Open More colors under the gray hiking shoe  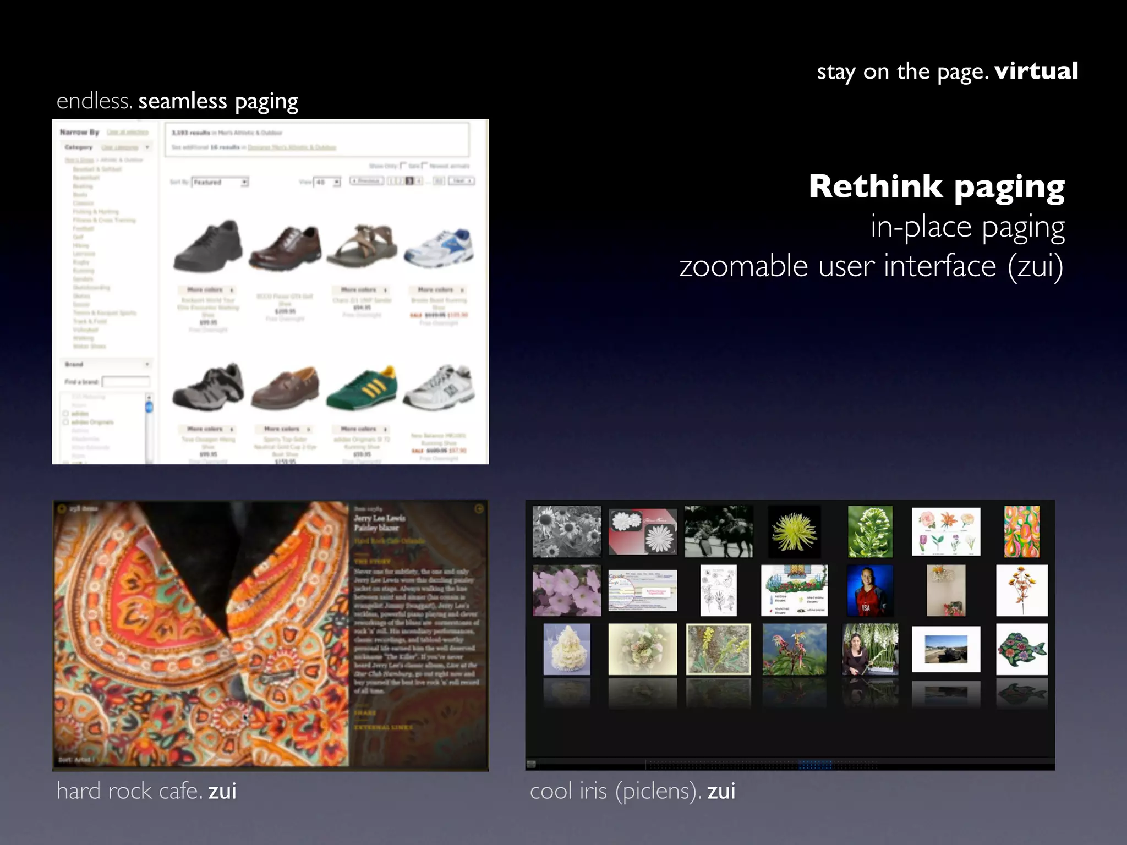pos(207,429)
